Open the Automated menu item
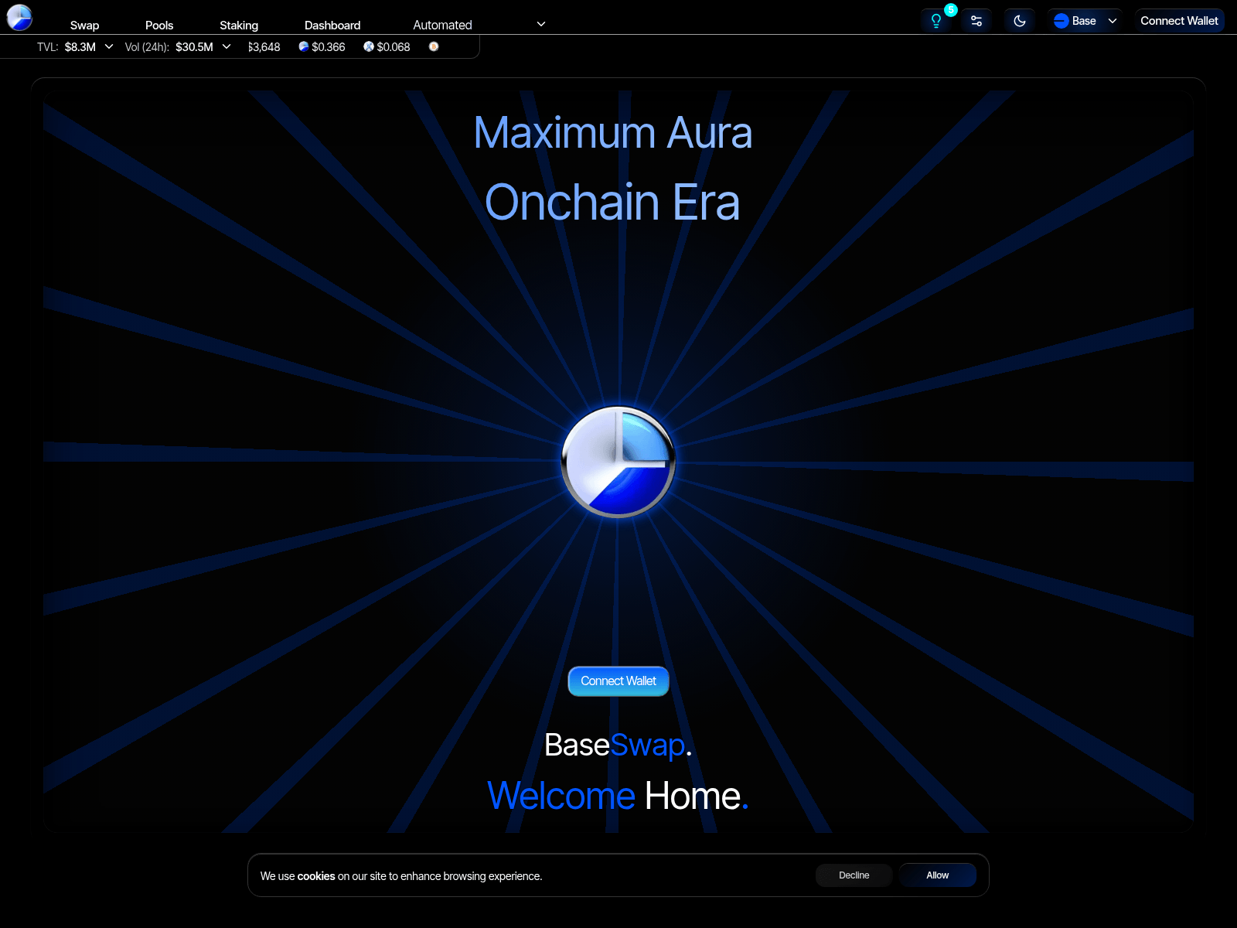1237x928 pixels. point(442,26)
